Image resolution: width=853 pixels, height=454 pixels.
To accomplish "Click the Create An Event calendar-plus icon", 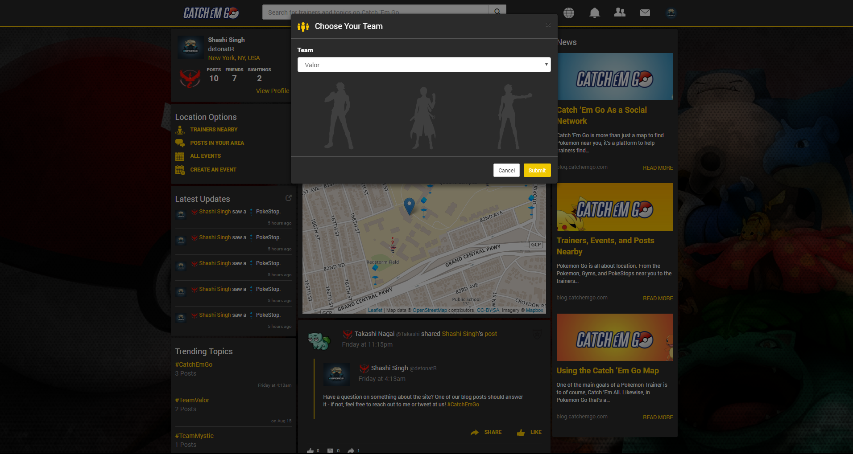I will coord(180,170).
